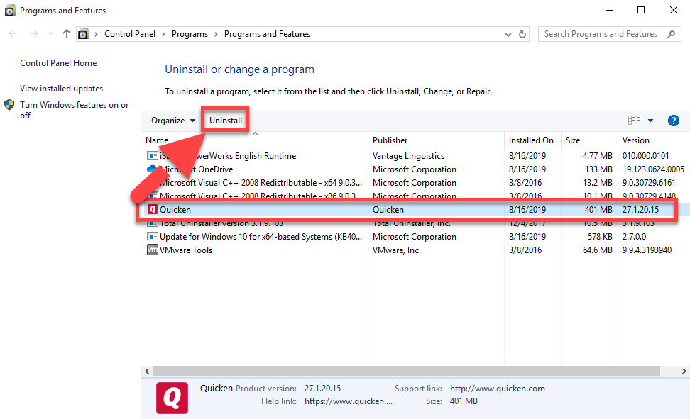Viewport: 690px width, 419px height.
Task: Click the VMware Tools icon
Action: (152, 250)
